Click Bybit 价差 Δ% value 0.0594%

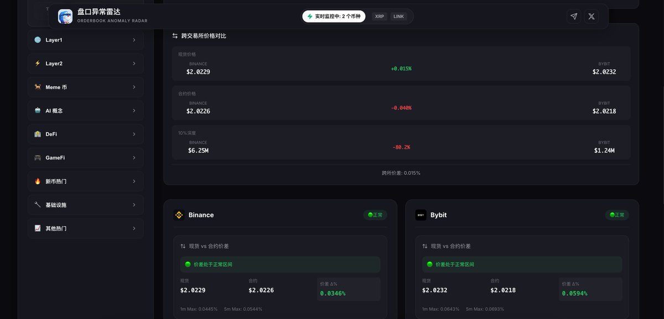(575, 294)
